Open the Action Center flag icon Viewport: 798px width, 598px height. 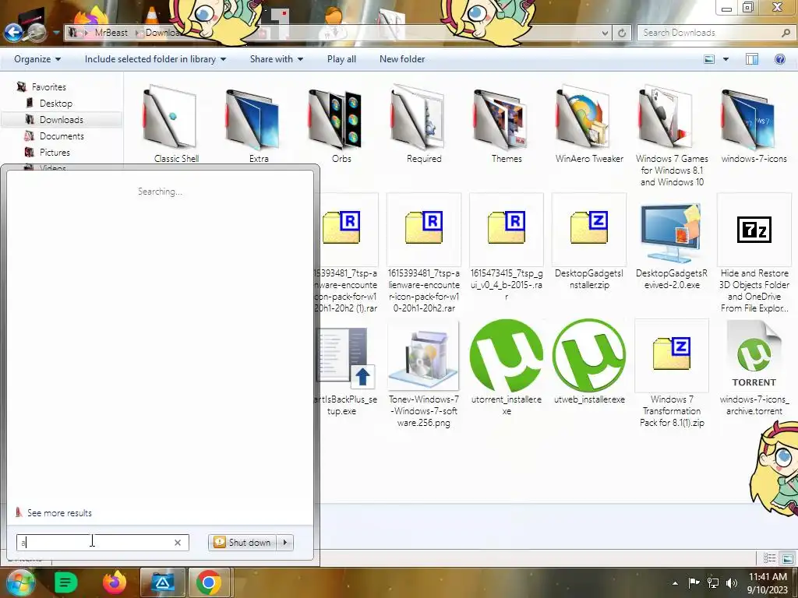click(694, 582)
